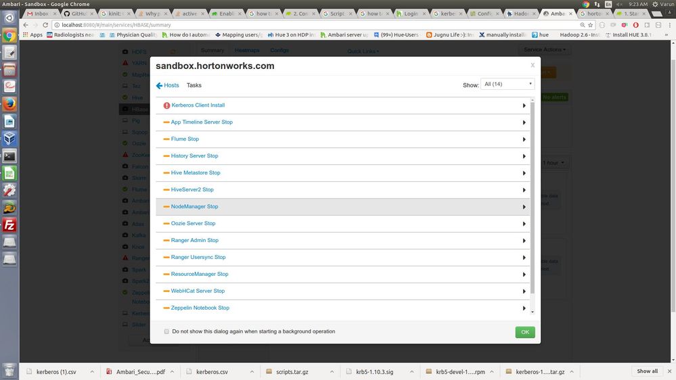Click Show all downloads button

pos(647,371)
